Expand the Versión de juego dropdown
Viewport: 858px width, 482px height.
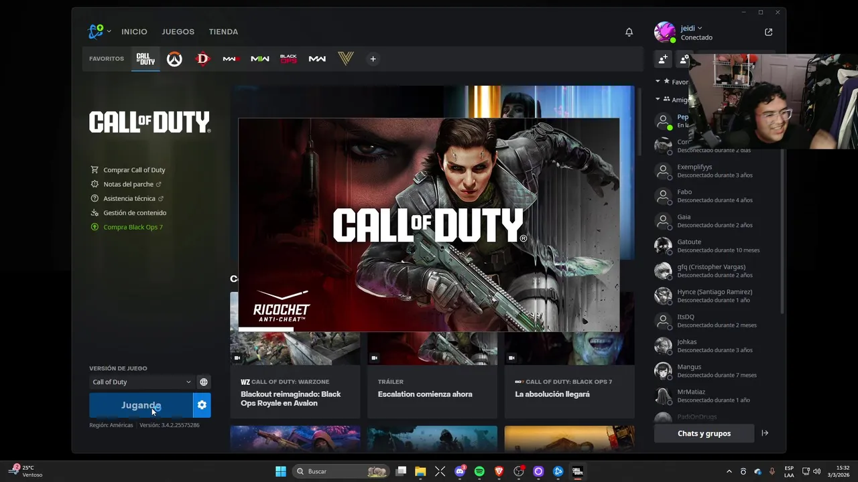[x=141, y=382]
